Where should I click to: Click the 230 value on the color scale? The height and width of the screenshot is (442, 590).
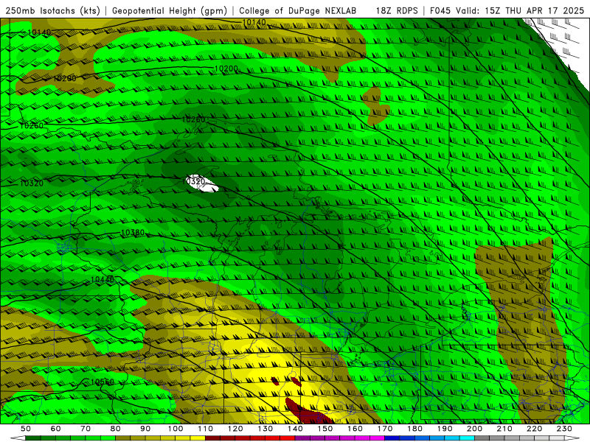(564, 429)
